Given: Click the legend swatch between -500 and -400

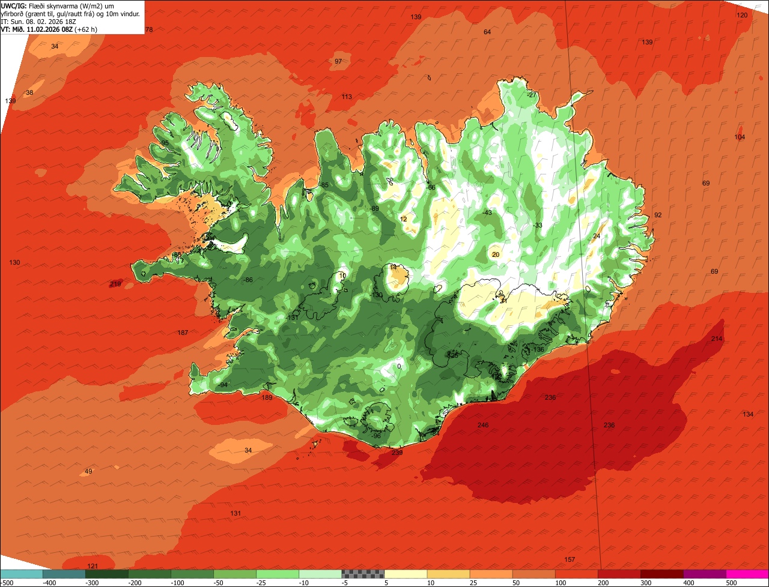Looking at the screenshot, I should point(22,574).
